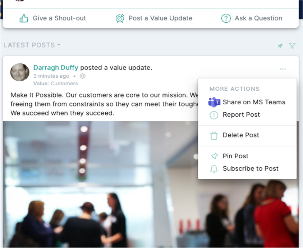The height and width of the screenshot is (248, 303).
Task: Click the Microsoft Teams icon
Action: point(214,102)
